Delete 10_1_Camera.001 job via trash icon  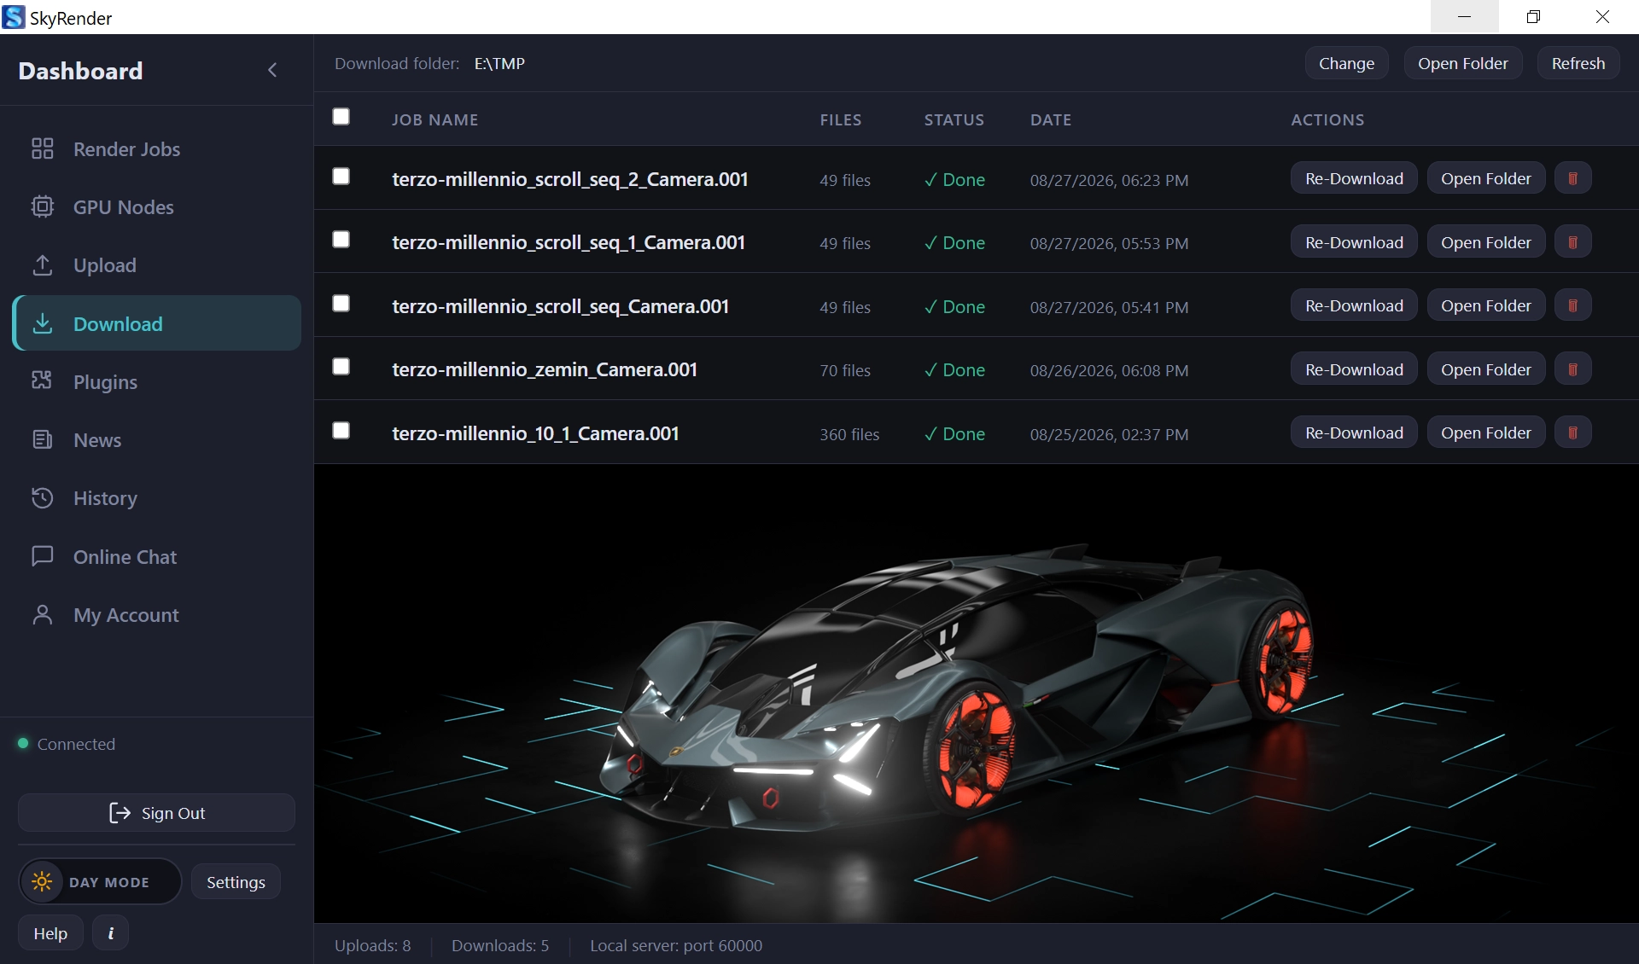[x=1572, y=433]
